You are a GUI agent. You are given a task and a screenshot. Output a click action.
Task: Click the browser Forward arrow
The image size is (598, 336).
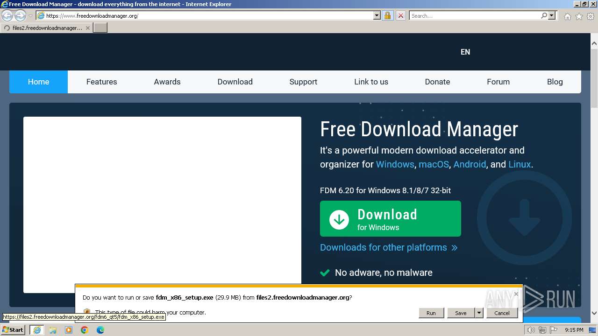(x=20, y=15)
